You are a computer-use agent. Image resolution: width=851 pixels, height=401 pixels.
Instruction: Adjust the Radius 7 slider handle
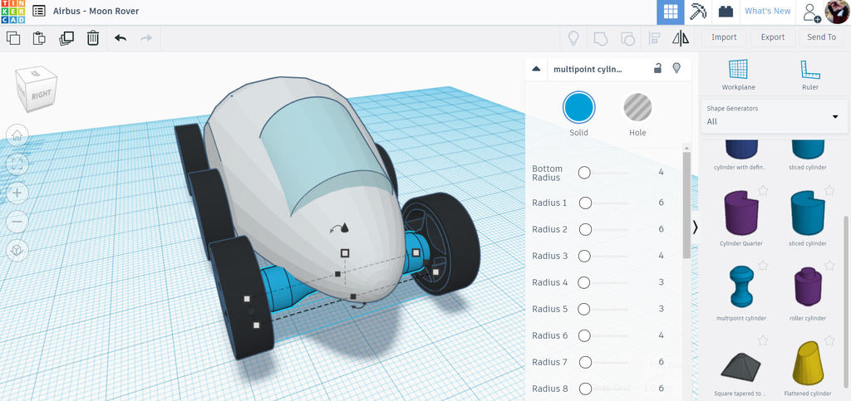(585, 362)
